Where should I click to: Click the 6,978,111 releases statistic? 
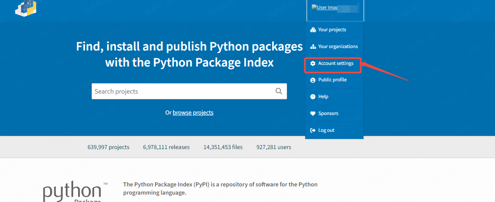point(167,147)
